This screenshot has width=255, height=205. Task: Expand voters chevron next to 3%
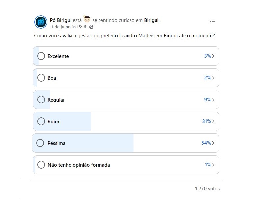(213, 56)
